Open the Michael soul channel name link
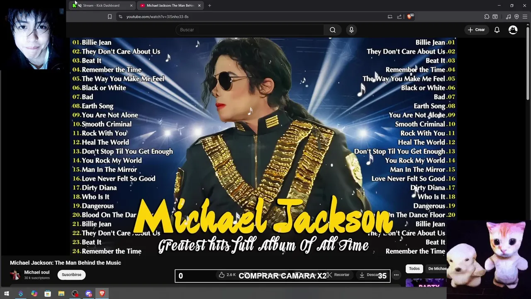Viewport: 531px width, 299px height. 37,272
